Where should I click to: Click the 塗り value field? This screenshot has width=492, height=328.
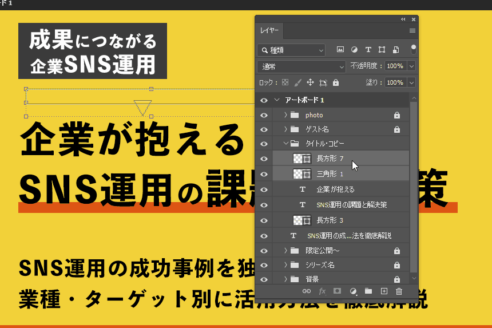pyautogui.click(x=395, y=82)
